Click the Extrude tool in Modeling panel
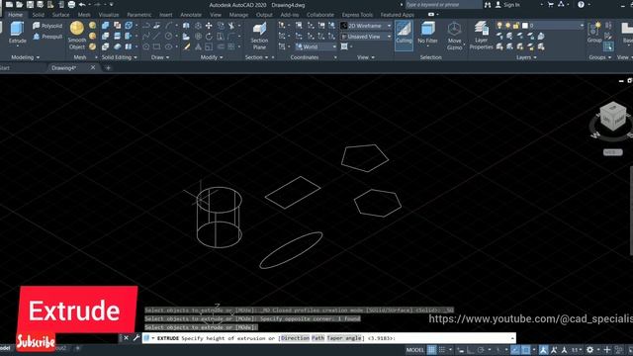Viewport: 633px width, 356px height. point(17,33)
